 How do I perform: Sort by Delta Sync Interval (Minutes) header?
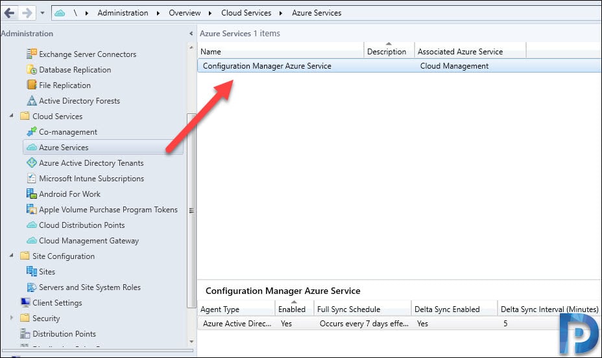[x=549, y=309]
